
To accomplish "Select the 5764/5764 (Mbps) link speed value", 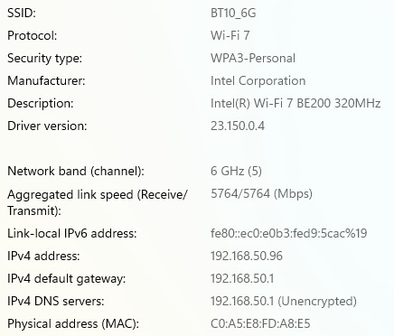I will (261, 193).
